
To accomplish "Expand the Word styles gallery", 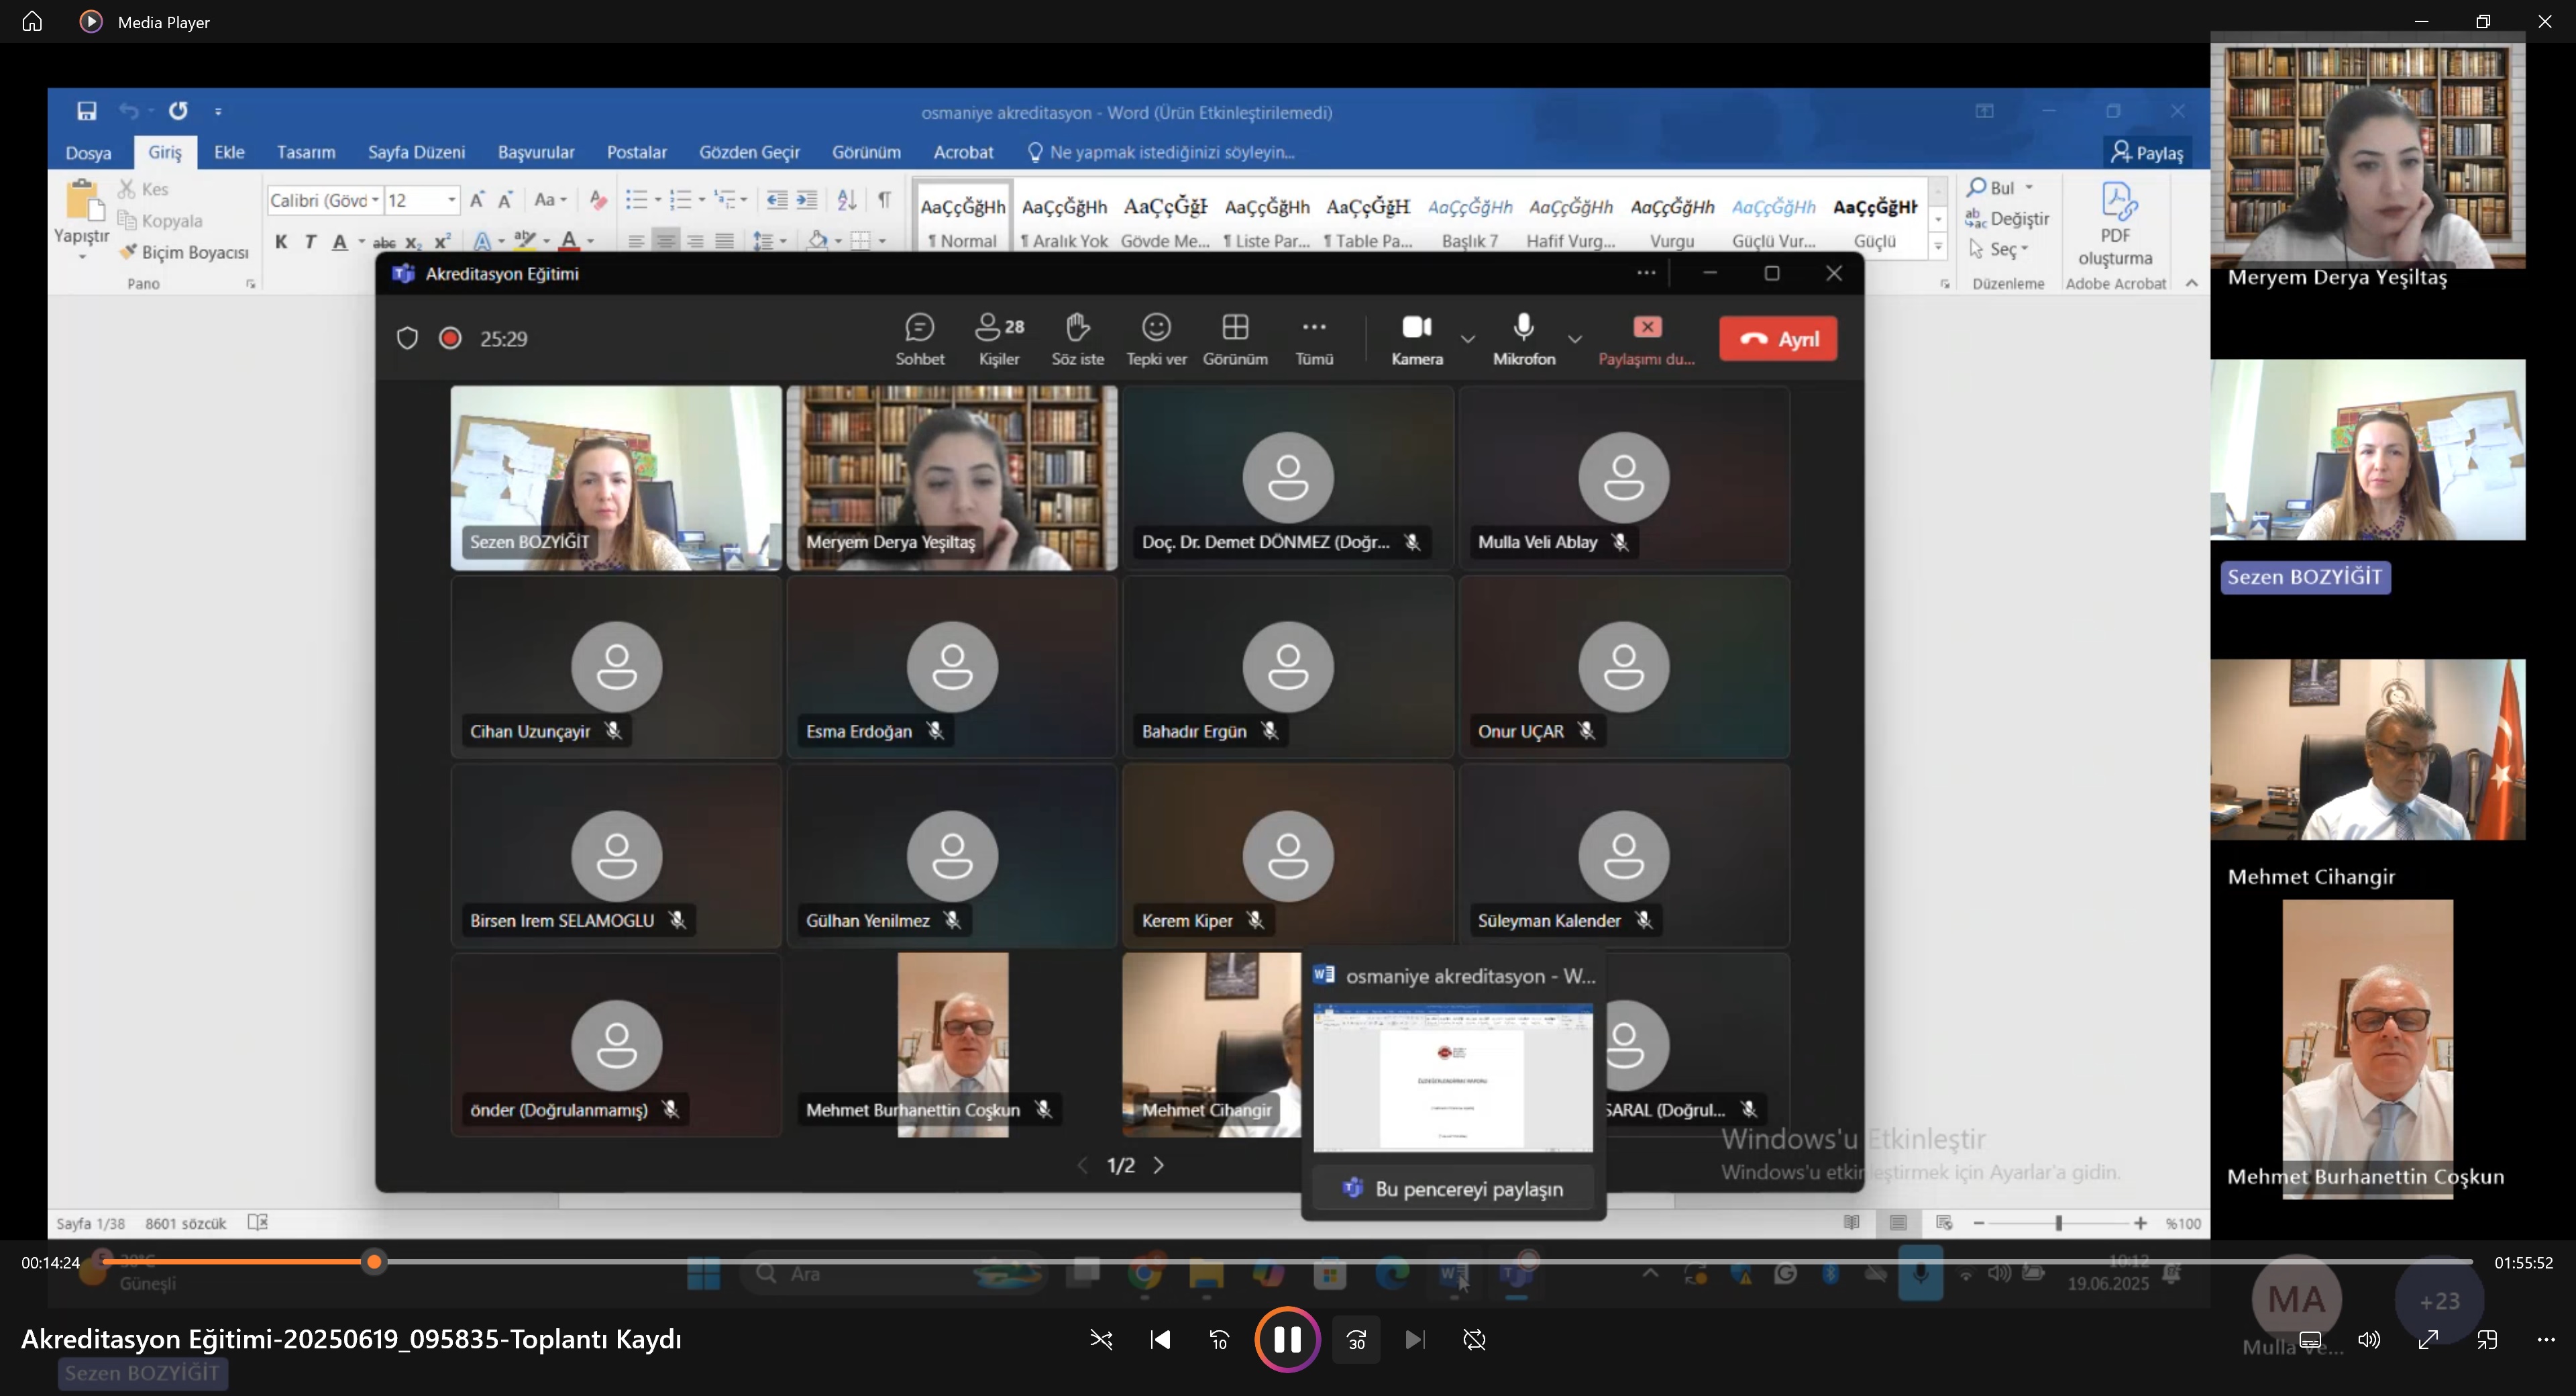I will 1938,245.
